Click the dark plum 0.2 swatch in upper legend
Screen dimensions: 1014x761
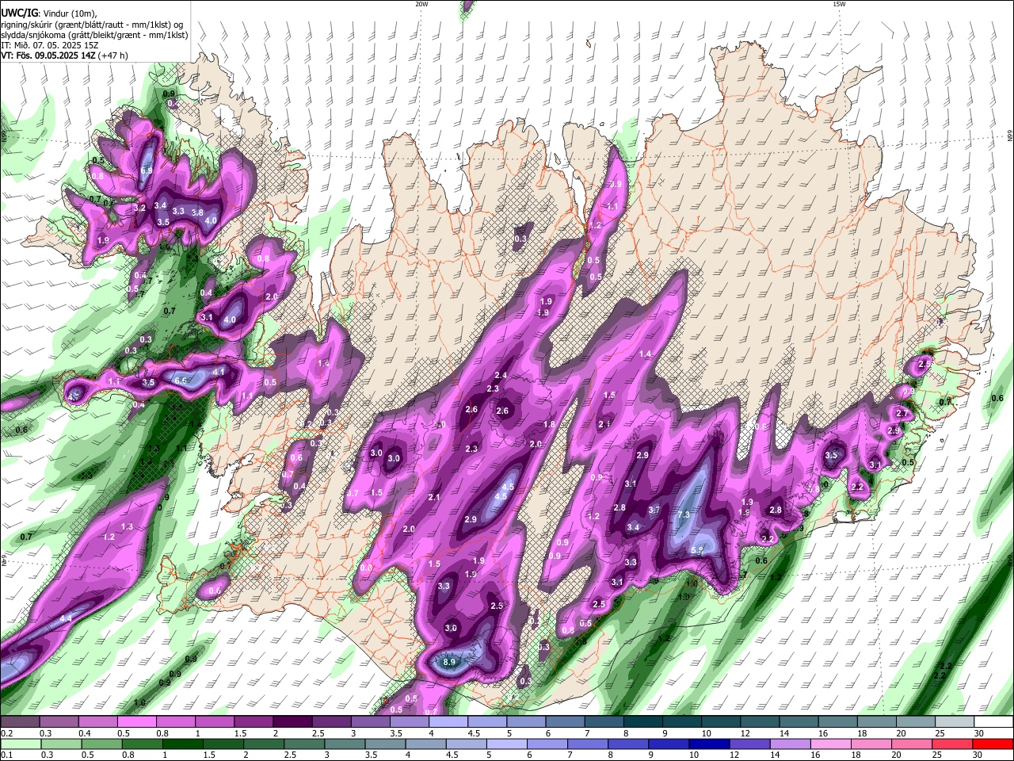point(21,721)
